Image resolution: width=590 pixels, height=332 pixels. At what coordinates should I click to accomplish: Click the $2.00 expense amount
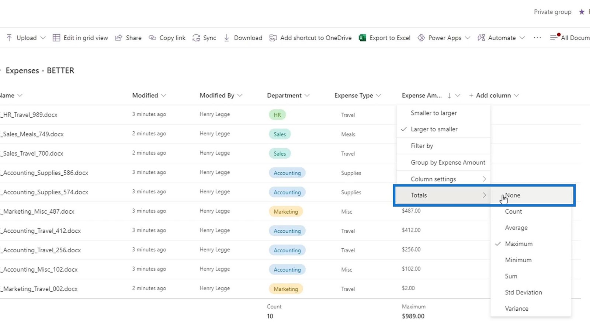pyautogui.click(x=408, y=288)
